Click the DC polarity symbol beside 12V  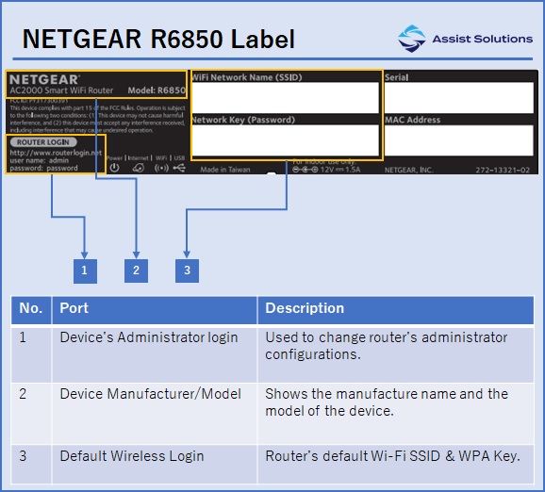(306, 170)
